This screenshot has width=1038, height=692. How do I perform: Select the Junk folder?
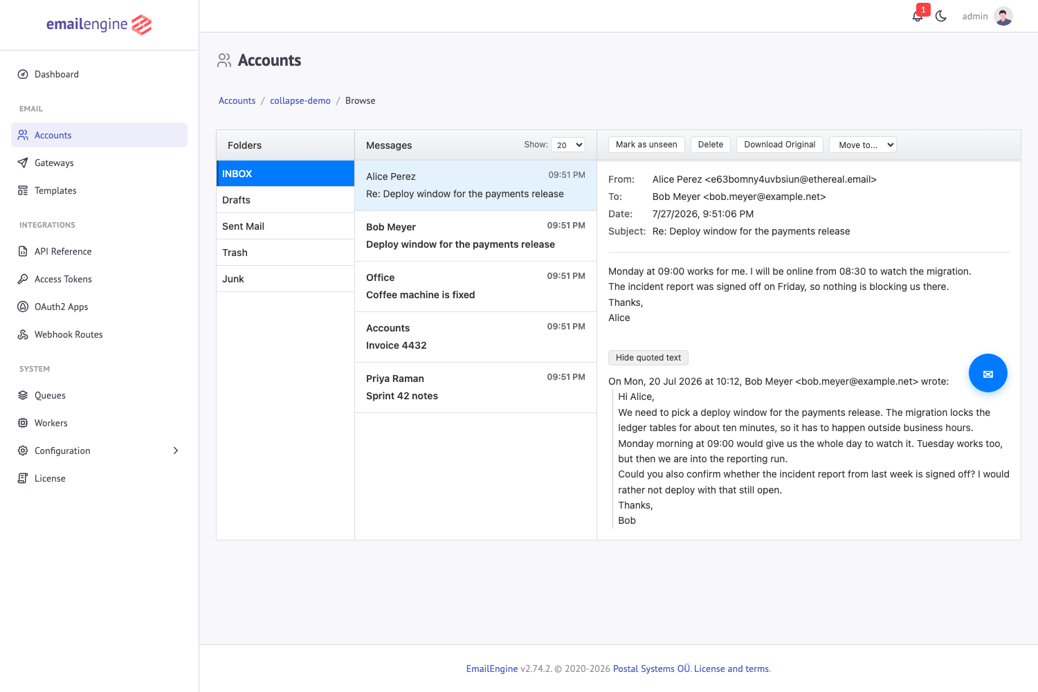pos(285,279)
